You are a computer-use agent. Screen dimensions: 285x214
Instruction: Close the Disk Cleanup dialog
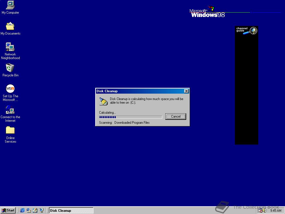(186, 91)
